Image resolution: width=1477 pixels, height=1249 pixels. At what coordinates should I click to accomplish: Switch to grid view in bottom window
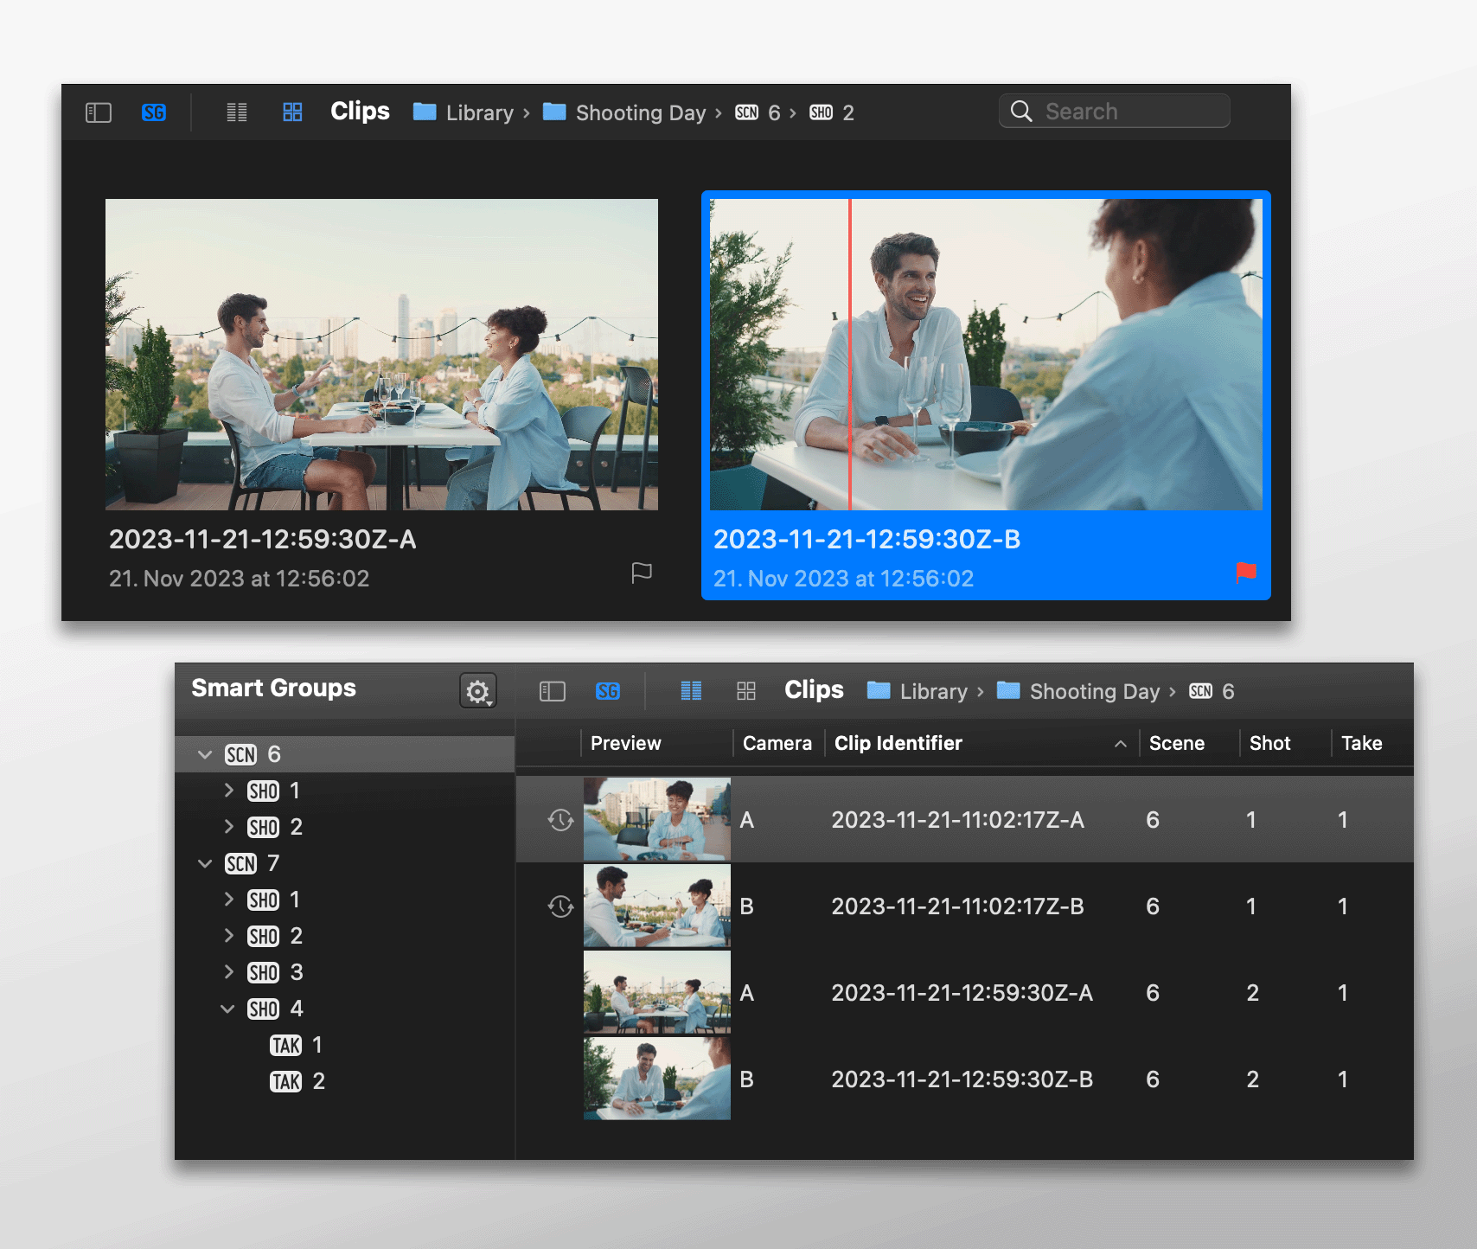pos(746,691)
